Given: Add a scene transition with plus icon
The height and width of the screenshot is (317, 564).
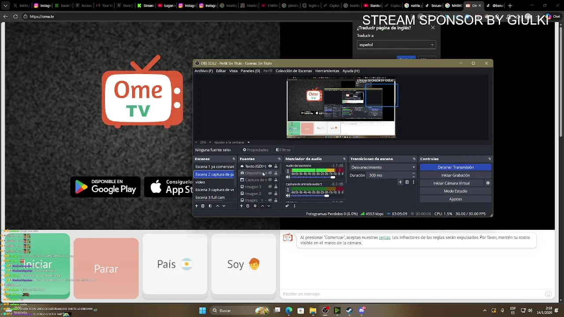Looking at the screenshot, I should click(x=400, y=182).
